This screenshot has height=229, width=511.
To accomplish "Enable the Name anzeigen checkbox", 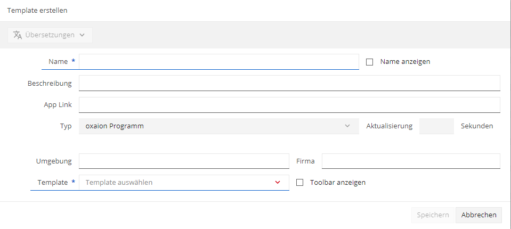I will (369, 62).
